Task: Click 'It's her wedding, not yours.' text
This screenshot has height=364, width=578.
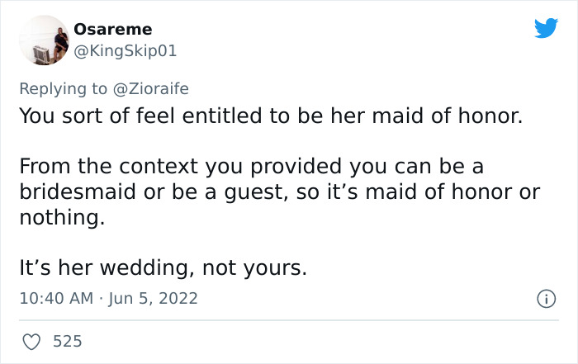Action: (163, 268)
